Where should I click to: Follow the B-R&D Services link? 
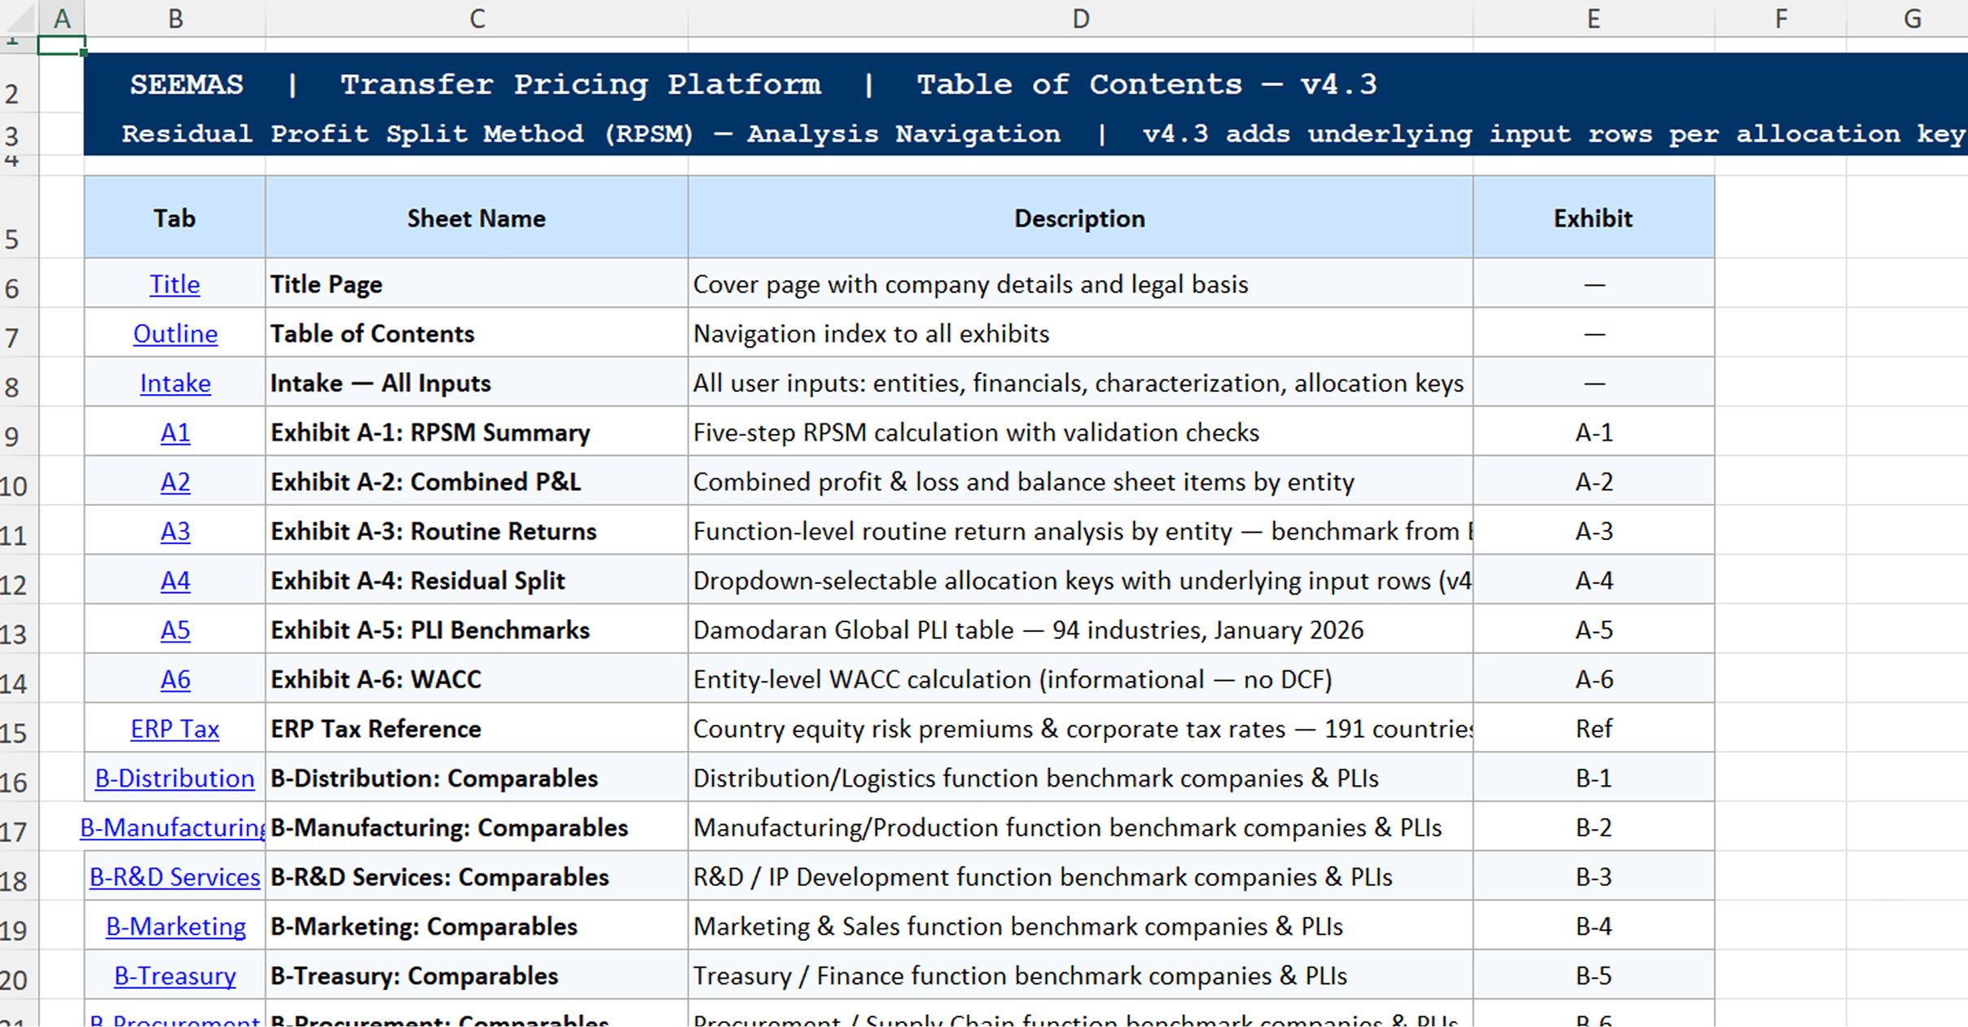(175, 877)
